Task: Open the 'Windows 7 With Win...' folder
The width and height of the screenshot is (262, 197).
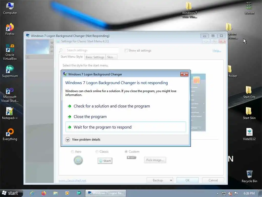Action: tap(189, 10)
